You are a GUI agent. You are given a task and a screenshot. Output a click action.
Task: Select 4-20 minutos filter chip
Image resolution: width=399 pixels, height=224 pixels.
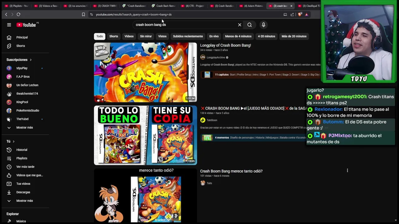point(267,36)
